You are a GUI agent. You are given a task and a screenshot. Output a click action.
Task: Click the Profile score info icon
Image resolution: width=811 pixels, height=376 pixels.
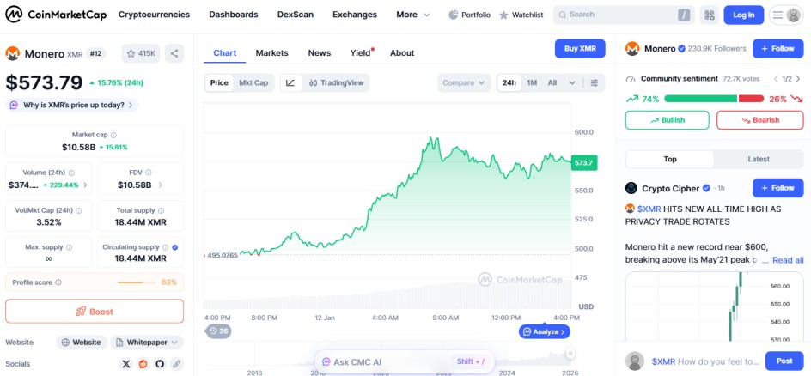click(x=58, y=282)
